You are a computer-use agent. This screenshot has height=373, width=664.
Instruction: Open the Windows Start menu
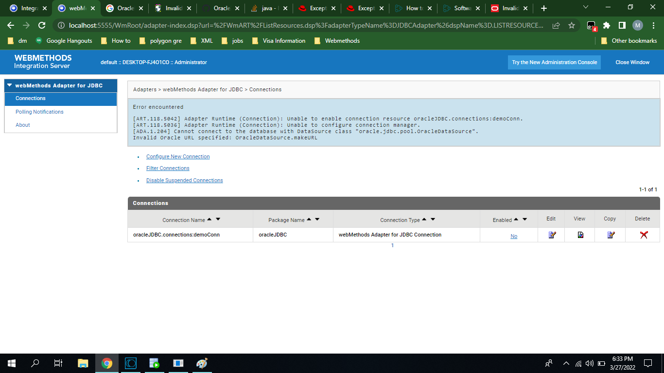click(12, 363)
